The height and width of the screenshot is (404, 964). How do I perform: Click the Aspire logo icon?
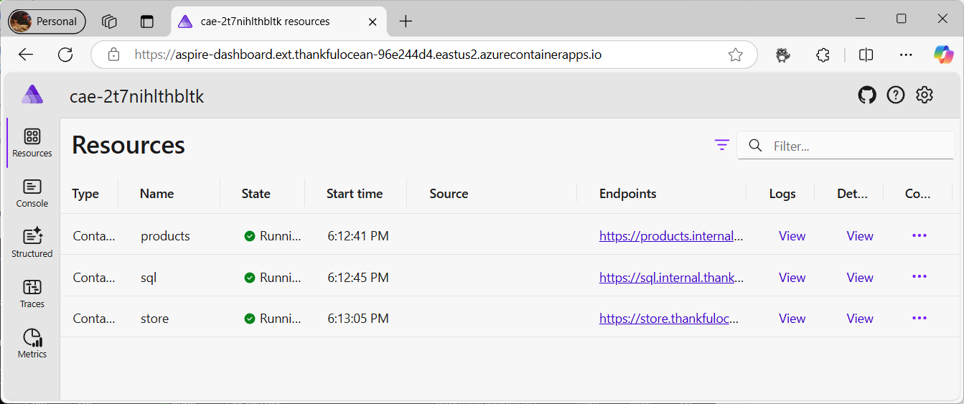(x=32, y=95)
